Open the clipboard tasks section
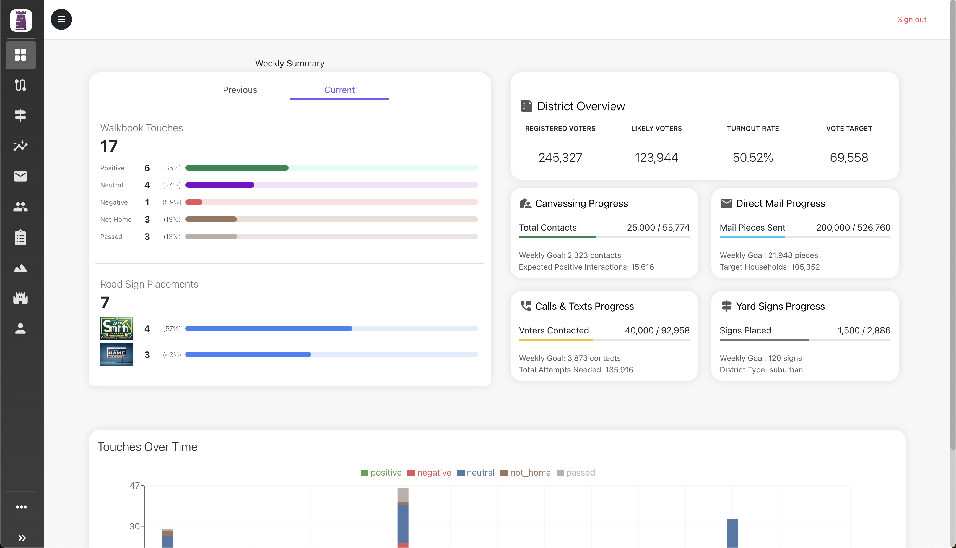The width and height of the screenshot is (956, 548). (x=20, y=237)
